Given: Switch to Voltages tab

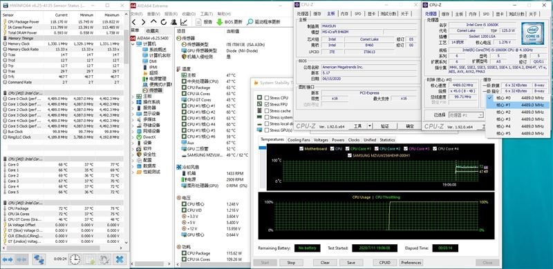Looking at the screenshot, I should [321, 140].
